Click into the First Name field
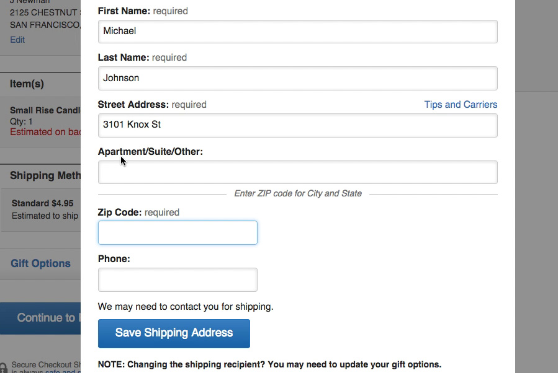This screenshot has width=558, height=373. coord(297,32)
